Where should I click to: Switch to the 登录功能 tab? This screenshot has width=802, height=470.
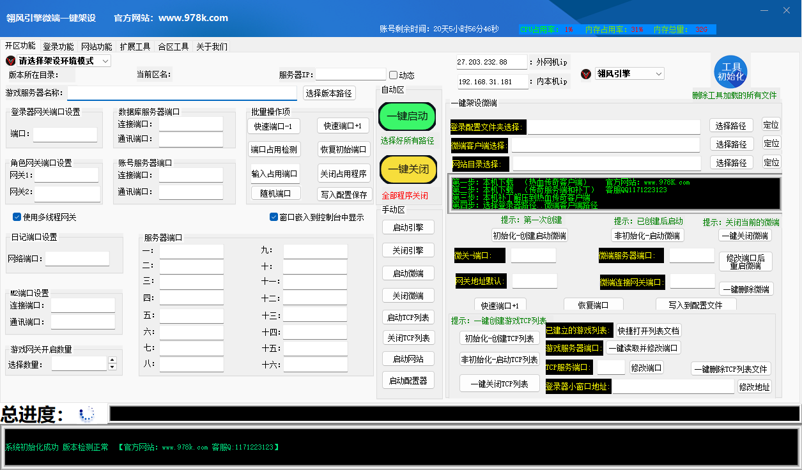tap(58, 47)
